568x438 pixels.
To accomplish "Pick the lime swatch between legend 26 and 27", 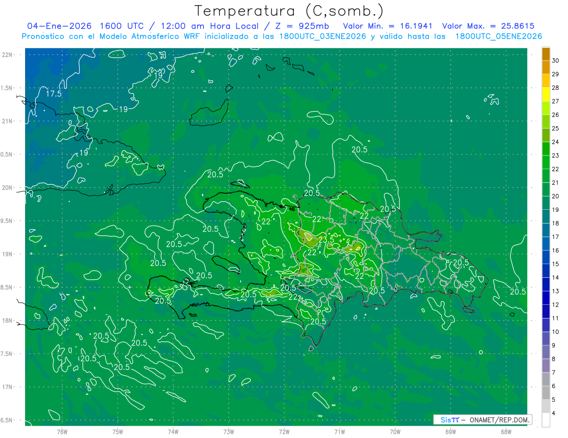I will (546, 108).
